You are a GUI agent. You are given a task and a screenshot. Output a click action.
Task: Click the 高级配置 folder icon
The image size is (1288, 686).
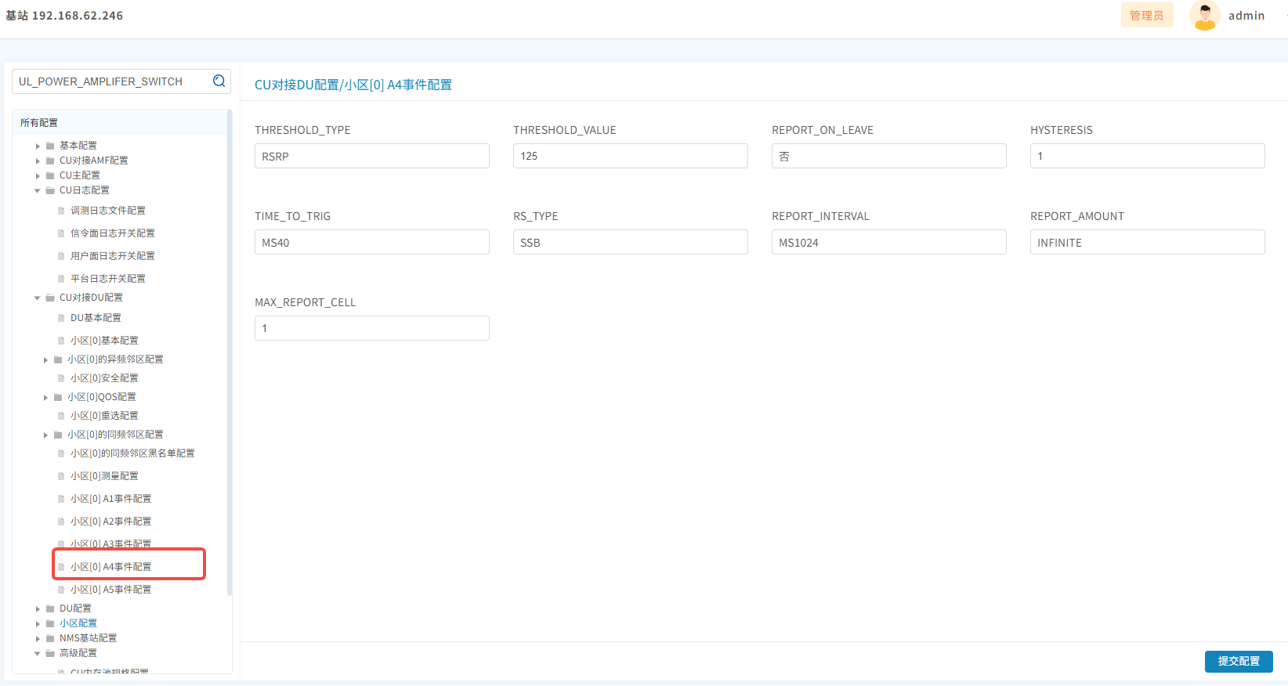50,653
